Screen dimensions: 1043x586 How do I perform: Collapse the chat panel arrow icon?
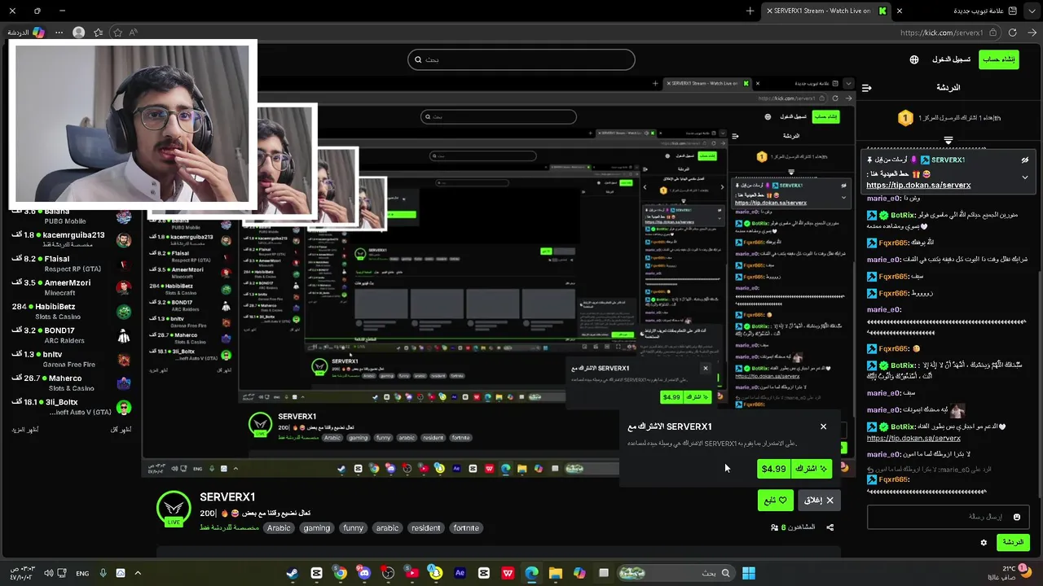(x=867, y=87)
